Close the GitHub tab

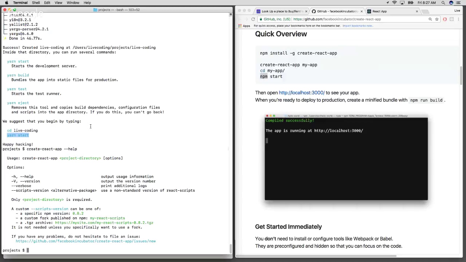pyautogui.click(x=362, y=11)
